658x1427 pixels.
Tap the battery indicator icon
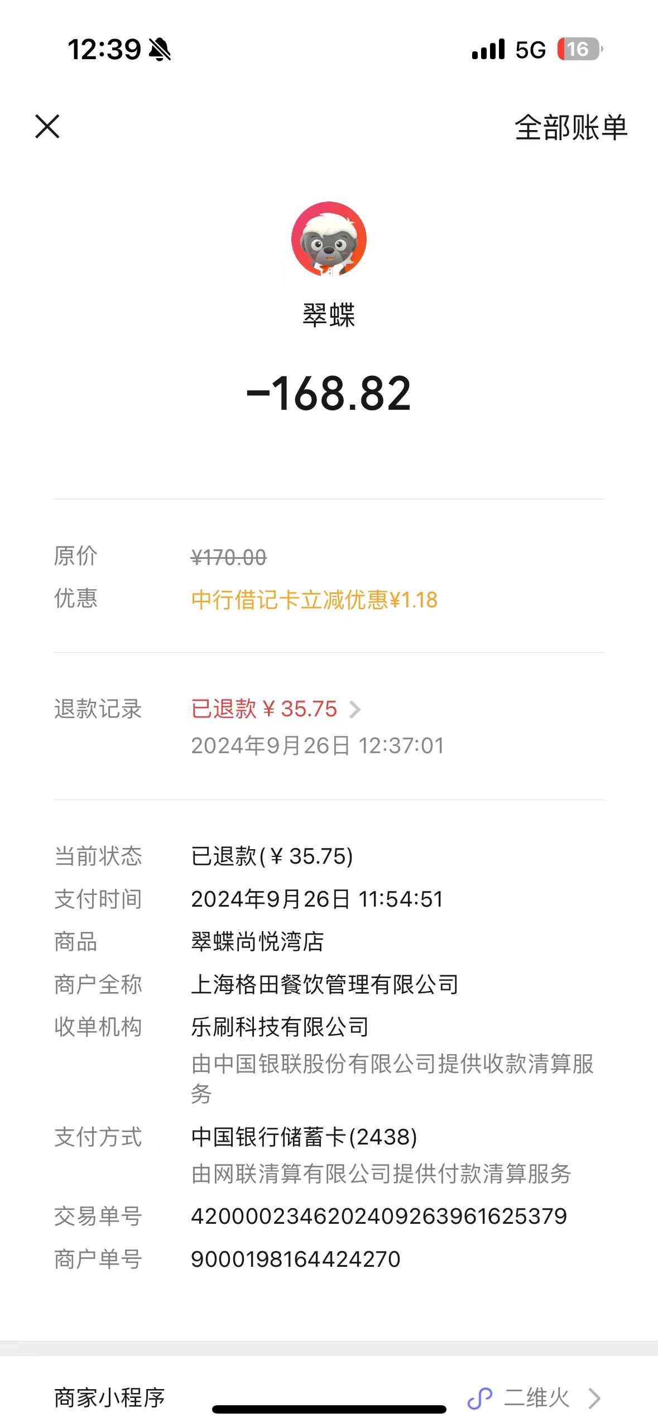pos(580,49)
